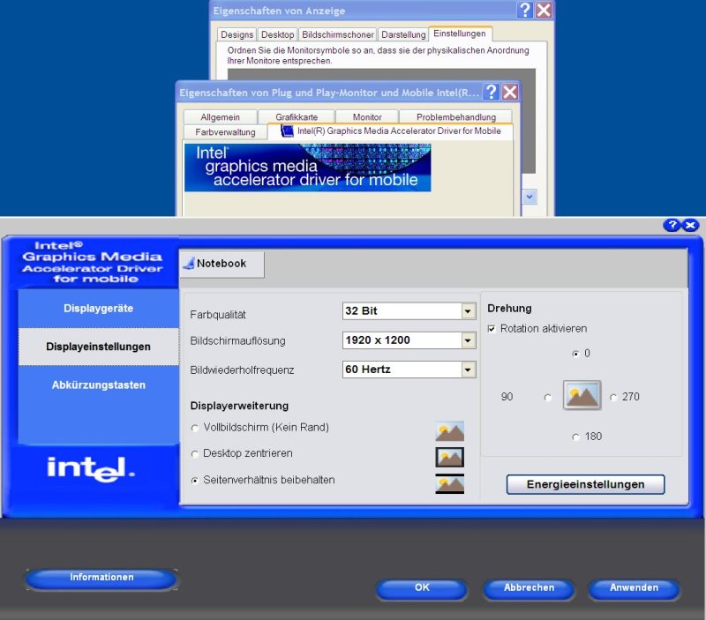Open the Abkürzungstasten section
Viewport: 706px width, 620px height.
[x=98, y=385]
